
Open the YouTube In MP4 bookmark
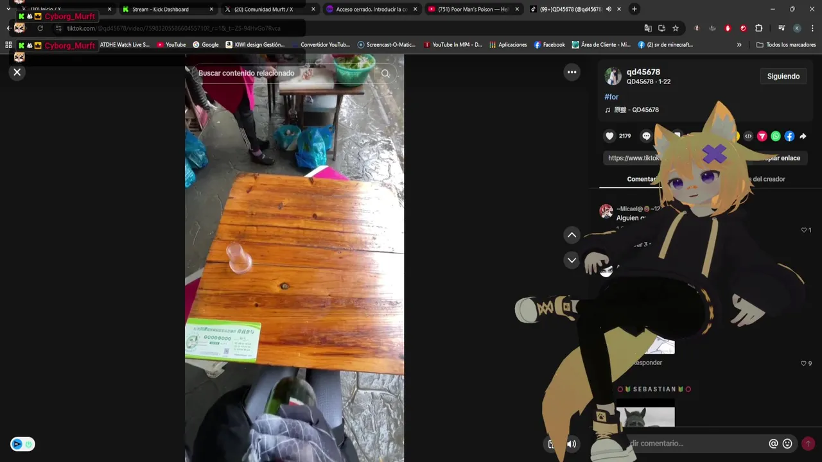pos(453,45)
